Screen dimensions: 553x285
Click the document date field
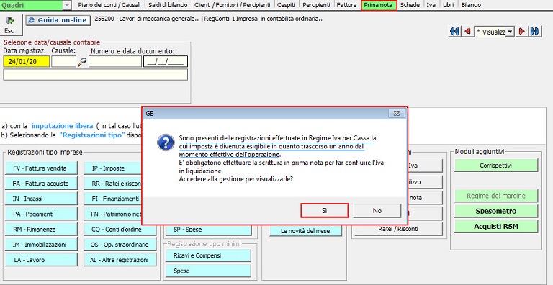tap(166, 61)
